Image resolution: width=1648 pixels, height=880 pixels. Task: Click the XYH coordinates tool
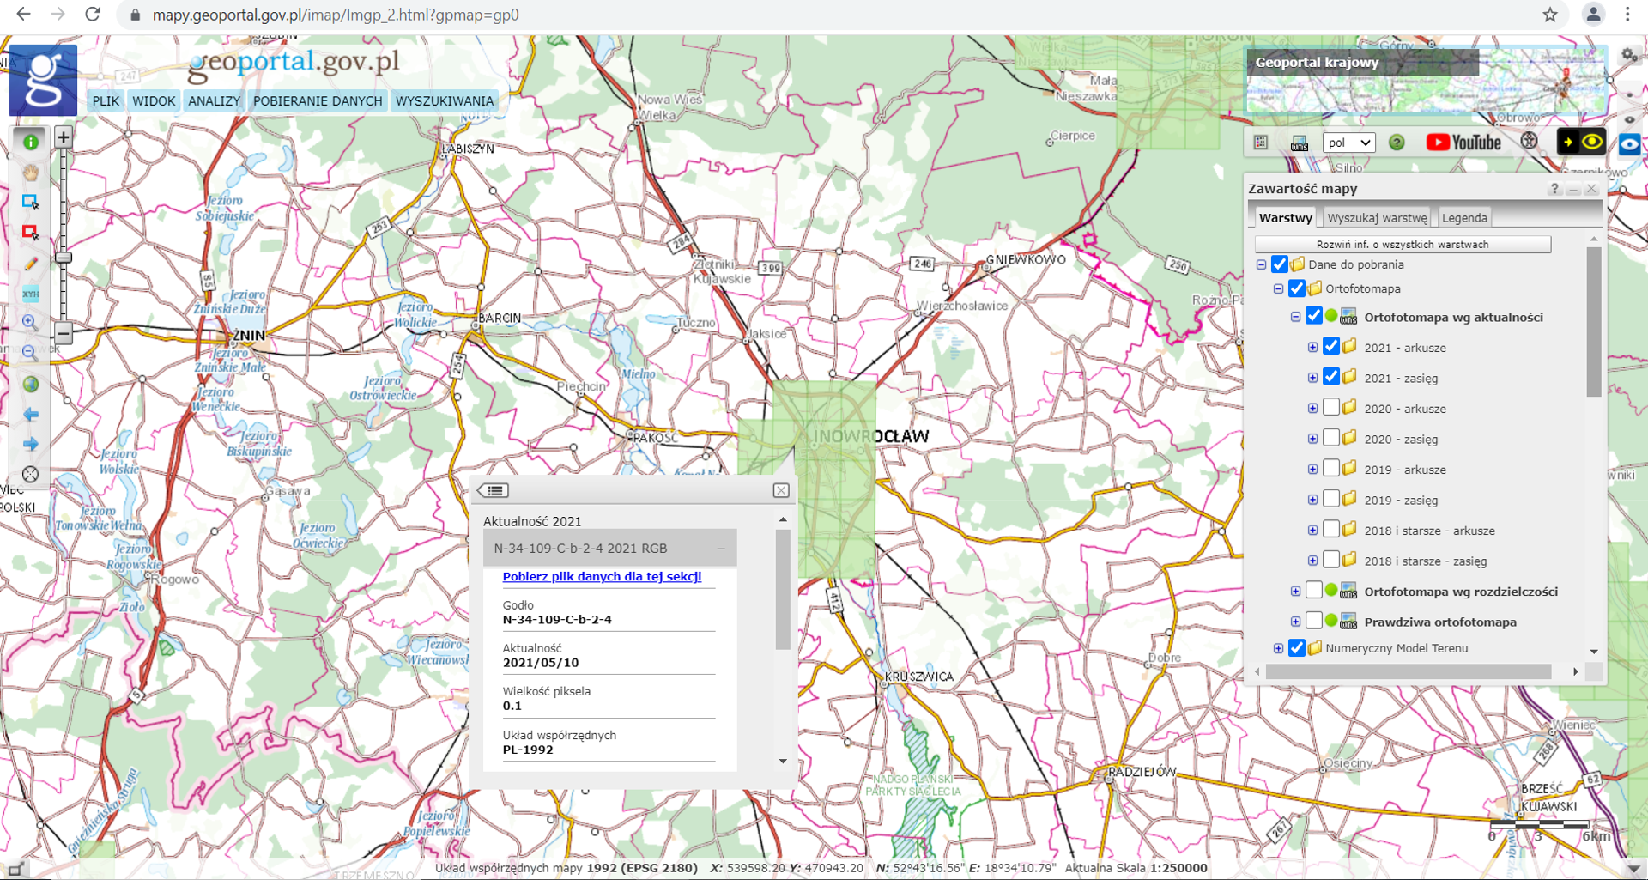click(x=31, y=294)
